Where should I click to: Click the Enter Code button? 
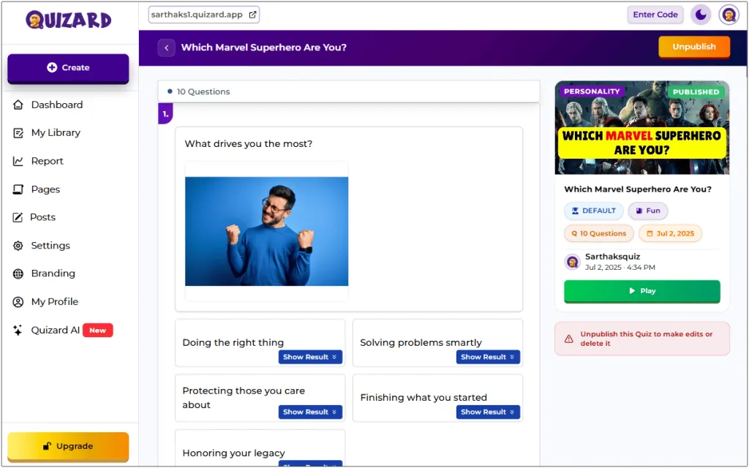(655, 15)
